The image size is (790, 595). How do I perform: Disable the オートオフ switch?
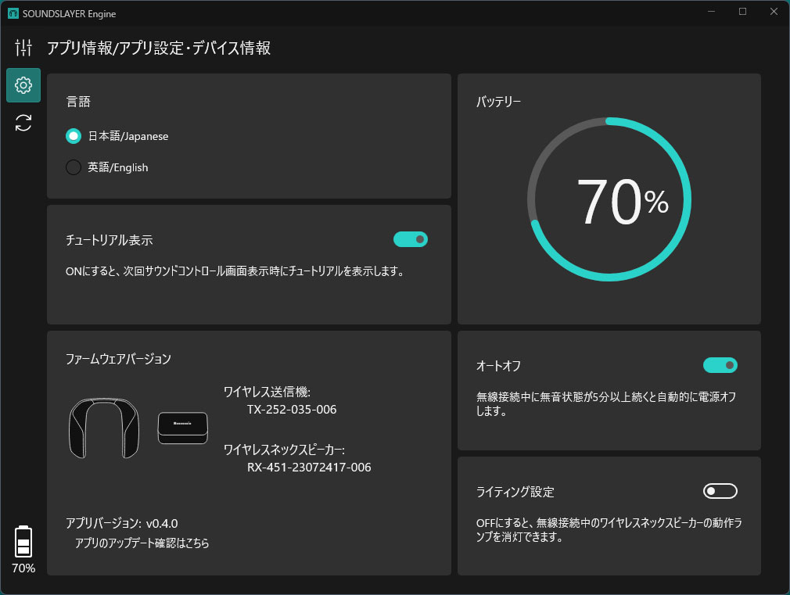click(720, 365)
